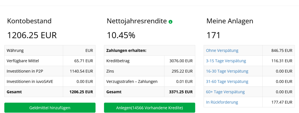Image resolution: width=299 pixels, height=113 pixels.
Task: Select the 31-60 Tage Verspätung link
Action: tap(227, 82)
